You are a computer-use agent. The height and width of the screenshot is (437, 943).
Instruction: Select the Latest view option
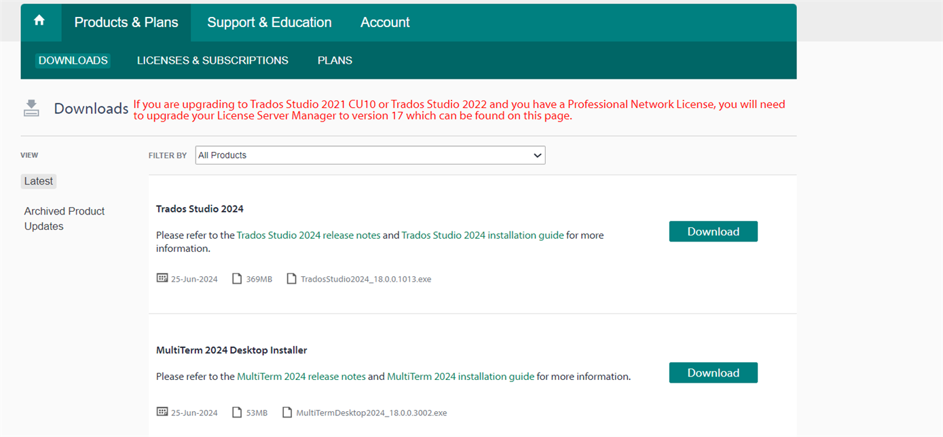tap(39, 181)
